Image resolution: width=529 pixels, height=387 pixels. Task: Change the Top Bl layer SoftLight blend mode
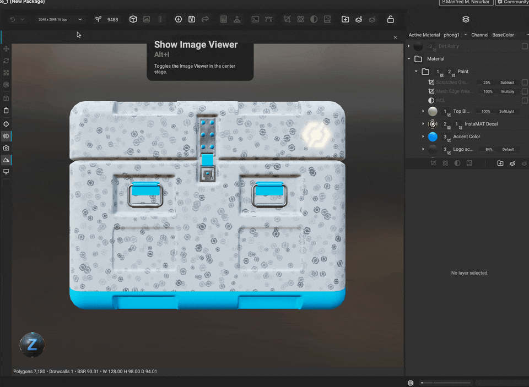point(506,111)
